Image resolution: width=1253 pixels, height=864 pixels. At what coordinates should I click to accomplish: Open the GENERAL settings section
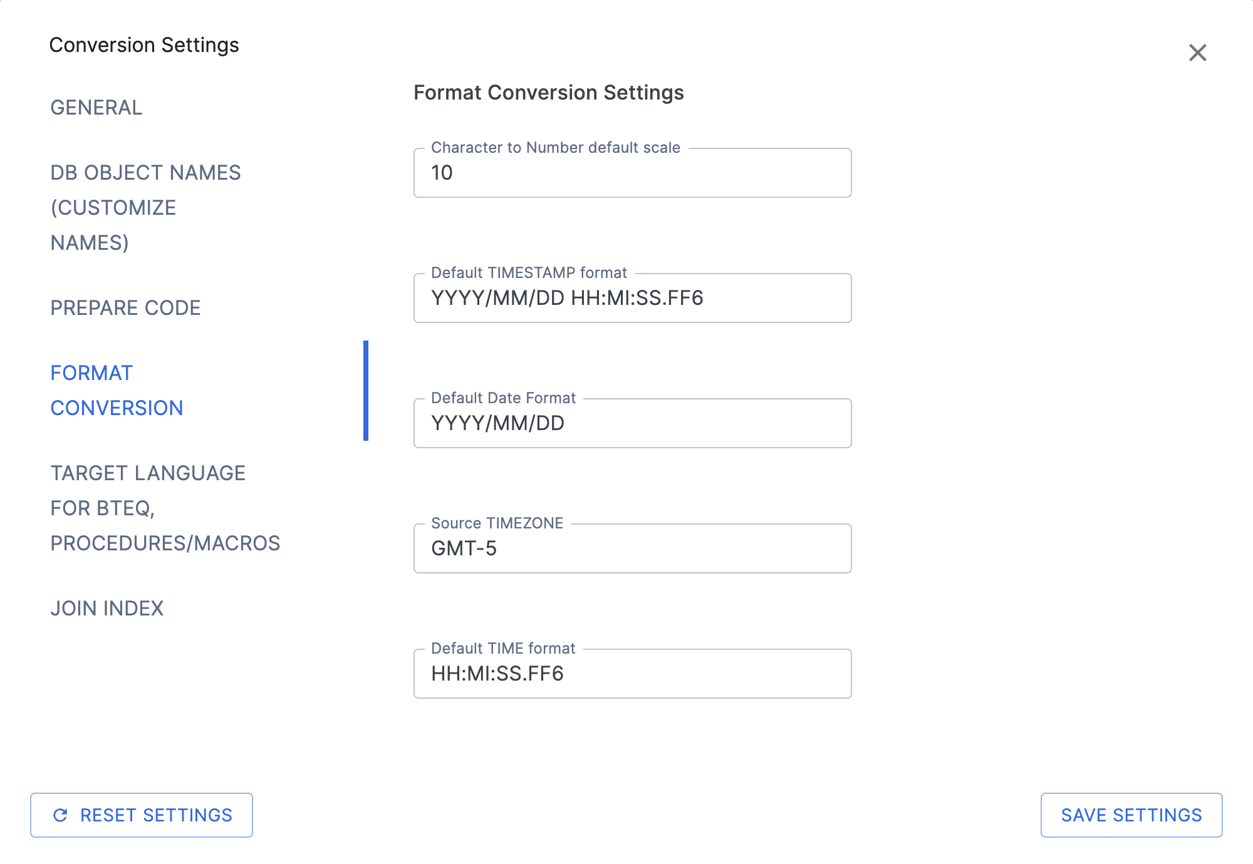tap(96, 108)
